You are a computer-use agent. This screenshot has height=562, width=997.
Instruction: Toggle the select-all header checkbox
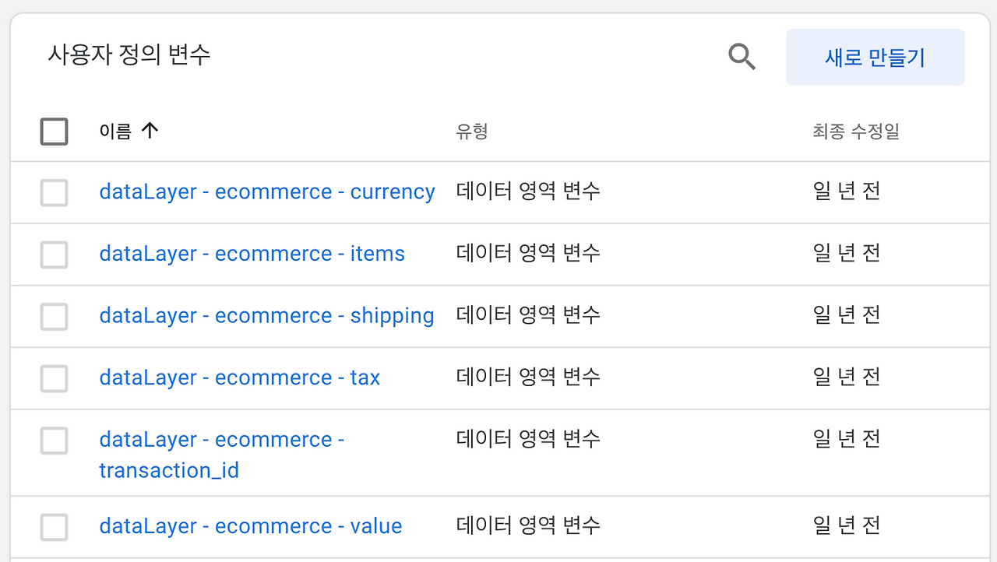tap(54, 132)
